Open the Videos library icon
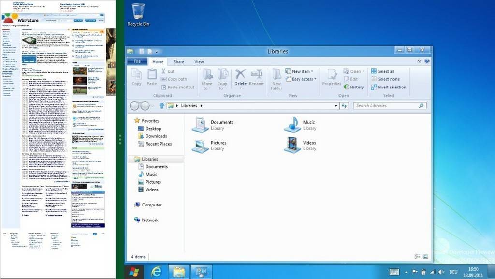The height and width of the screenshot is (279, 495). (292, 145)
